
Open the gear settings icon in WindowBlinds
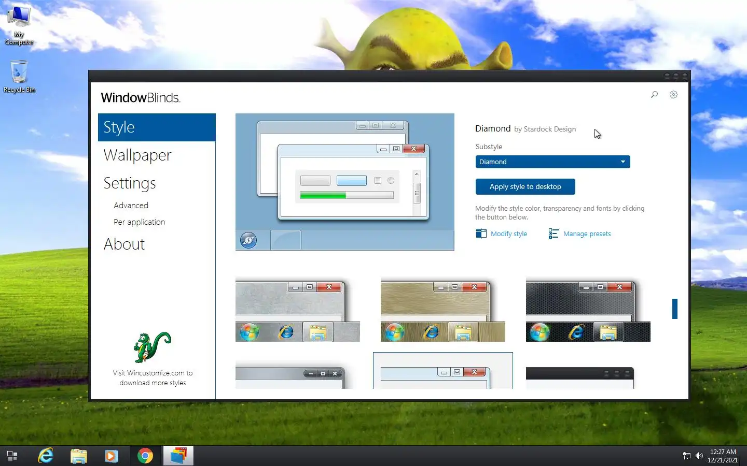pos(673,95)
